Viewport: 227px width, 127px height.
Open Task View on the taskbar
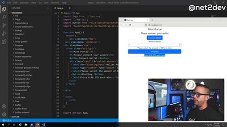[14, 125]
